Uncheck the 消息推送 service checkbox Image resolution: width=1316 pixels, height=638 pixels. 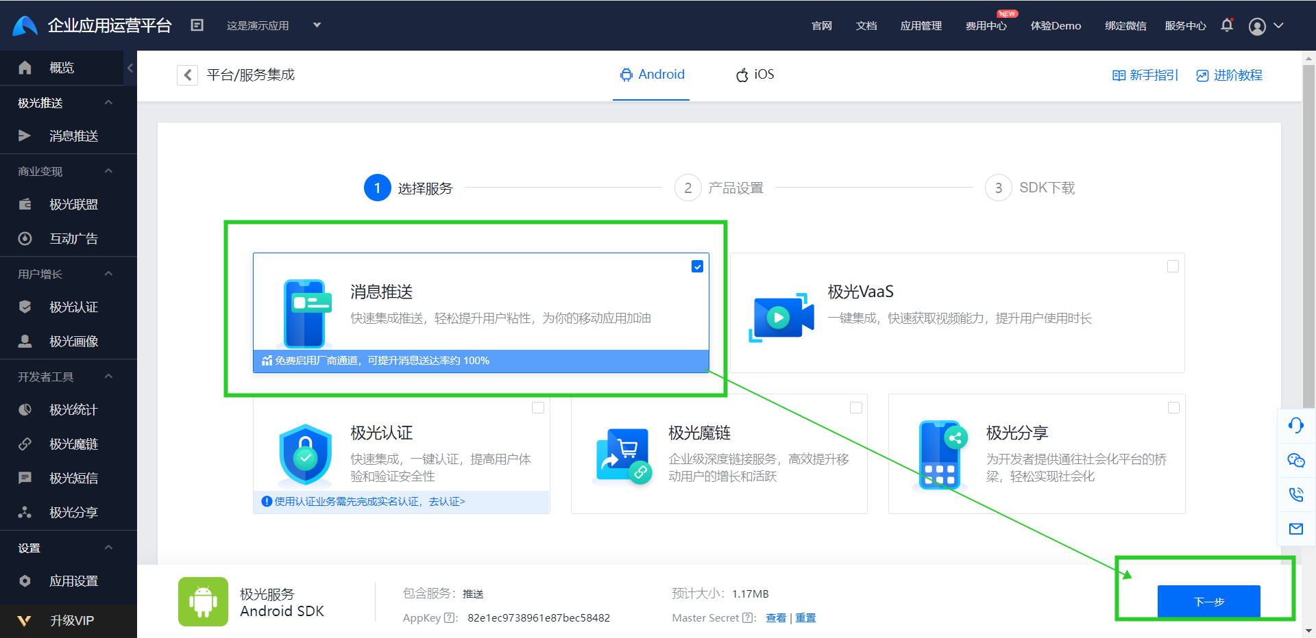tap(697, 266)
